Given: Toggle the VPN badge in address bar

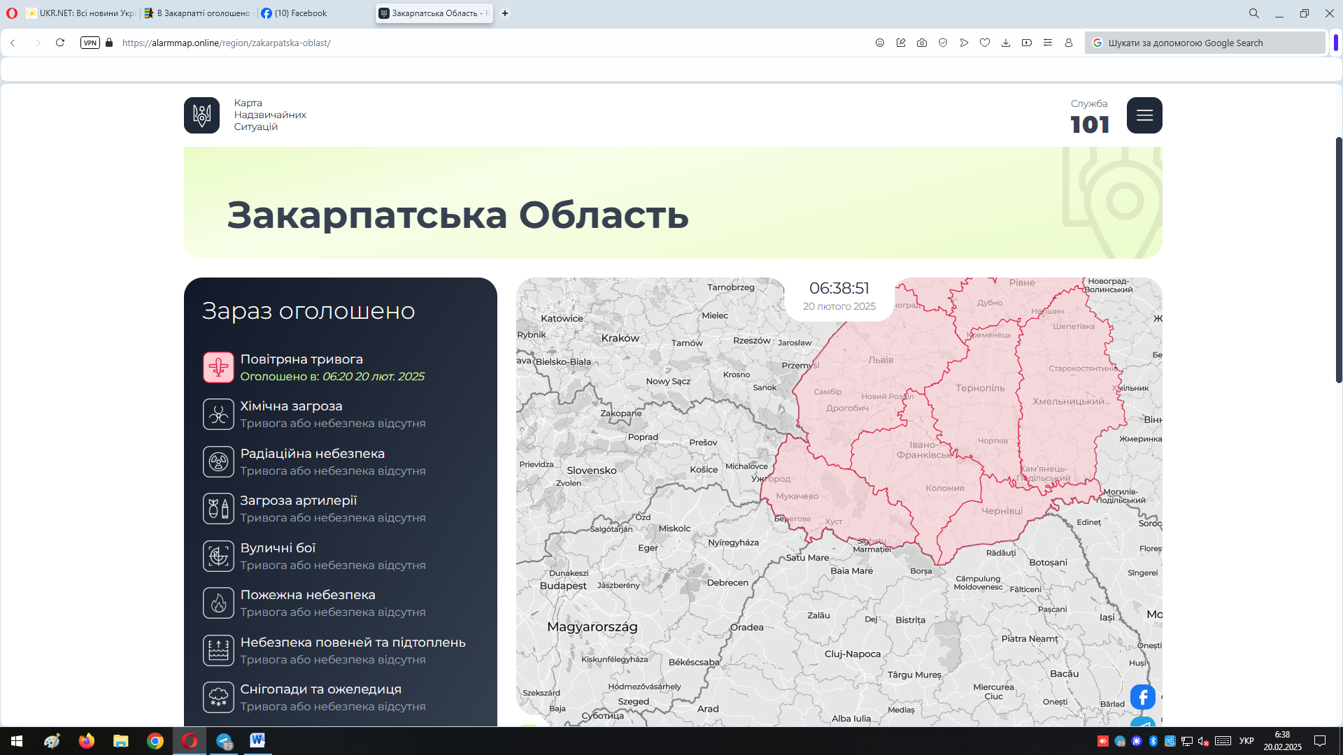Looking at the screenshot, I should (90, 43).
